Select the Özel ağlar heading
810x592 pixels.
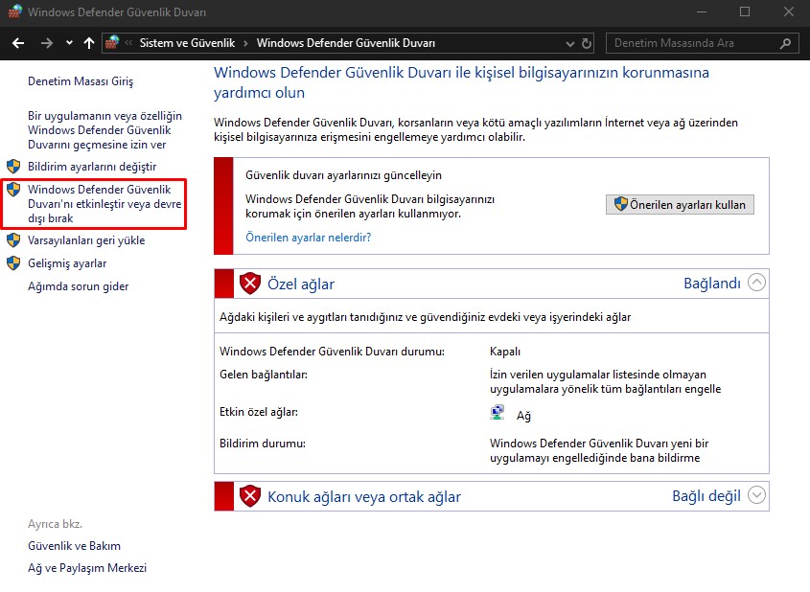pyautogui.click(x=301, y=284)
